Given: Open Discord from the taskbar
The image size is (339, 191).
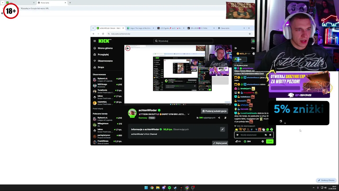Looking at the screenshot, I should click(164, 188).
